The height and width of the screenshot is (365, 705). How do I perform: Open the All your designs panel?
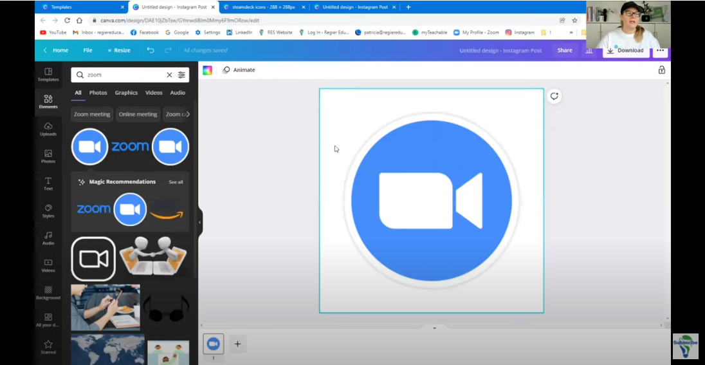tap(48, 320)
